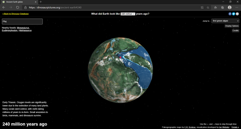Open the Favorites list icon

tap(215, 7)
